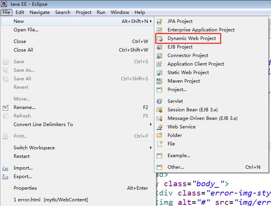Choose Open File... from File menu
This screenshot has width=271, height=206.
click(77, 30)
